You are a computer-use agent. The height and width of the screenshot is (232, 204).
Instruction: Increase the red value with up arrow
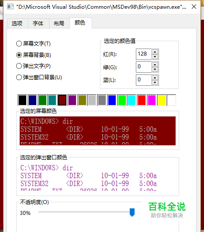pos(155,52)
